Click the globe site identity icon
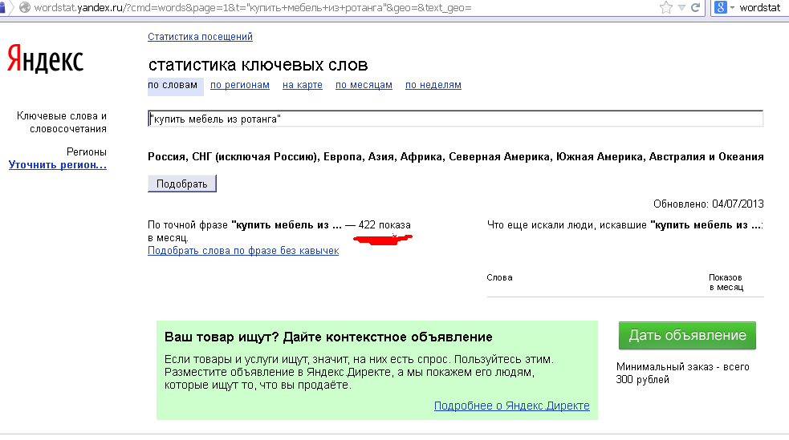This screenshot has width=789, height=440. point(25,7)
